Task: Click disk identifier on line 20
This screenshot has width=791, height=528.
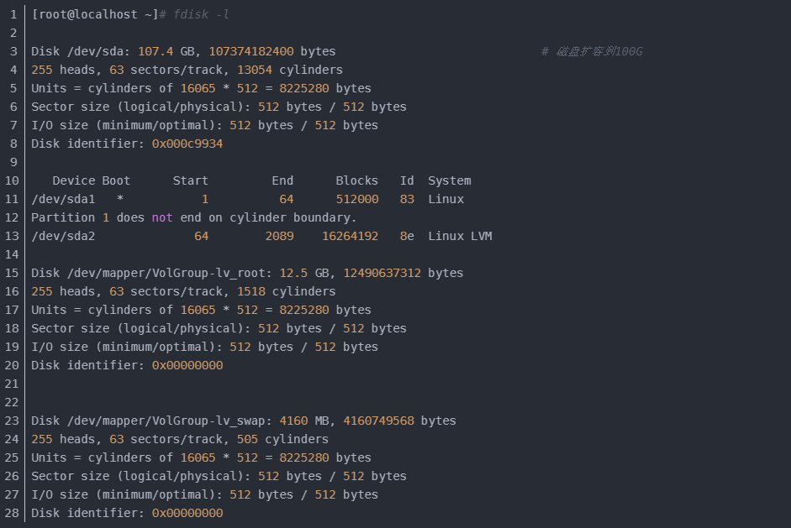Action: pos(187,366)
